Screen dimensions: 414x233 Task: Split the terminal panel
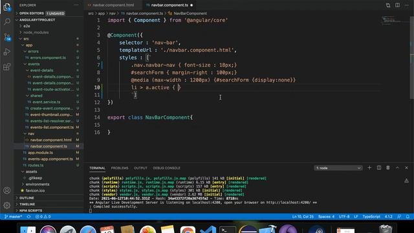[x=379, y=168]
